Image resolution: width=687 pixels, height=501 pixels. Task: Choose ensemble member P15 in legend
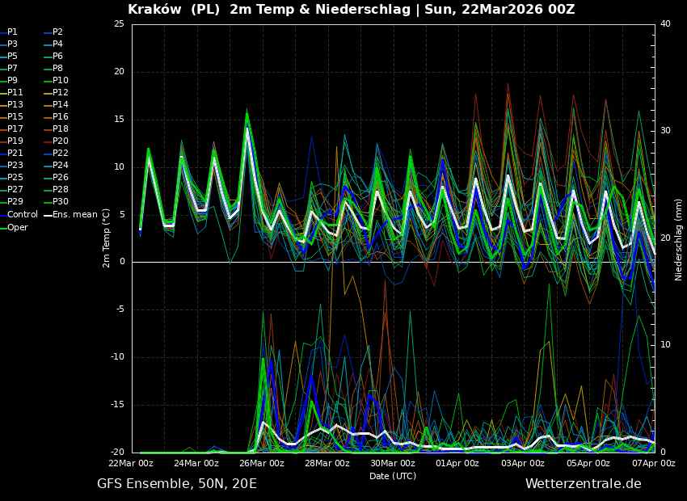[11, 116]
